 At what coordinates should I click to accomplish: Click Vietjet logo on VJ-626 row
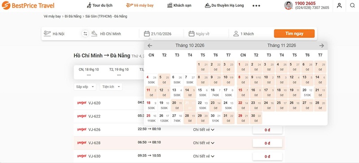[x=82, y=129]
